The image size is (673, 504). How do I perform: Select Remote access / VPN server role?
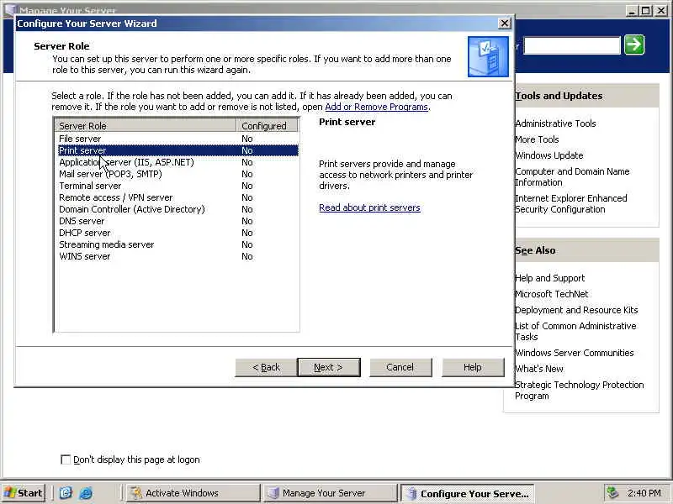click(177, 197)
